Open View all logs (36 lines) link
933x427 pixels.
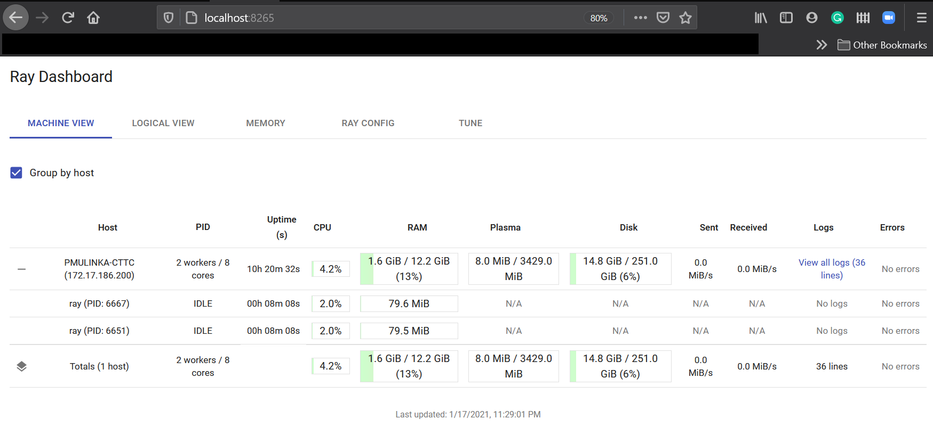pos(832,269)
